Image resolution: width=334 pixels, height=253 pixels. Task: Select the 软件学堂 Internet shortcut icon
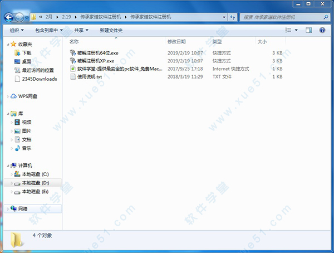[x=73, y=69]
